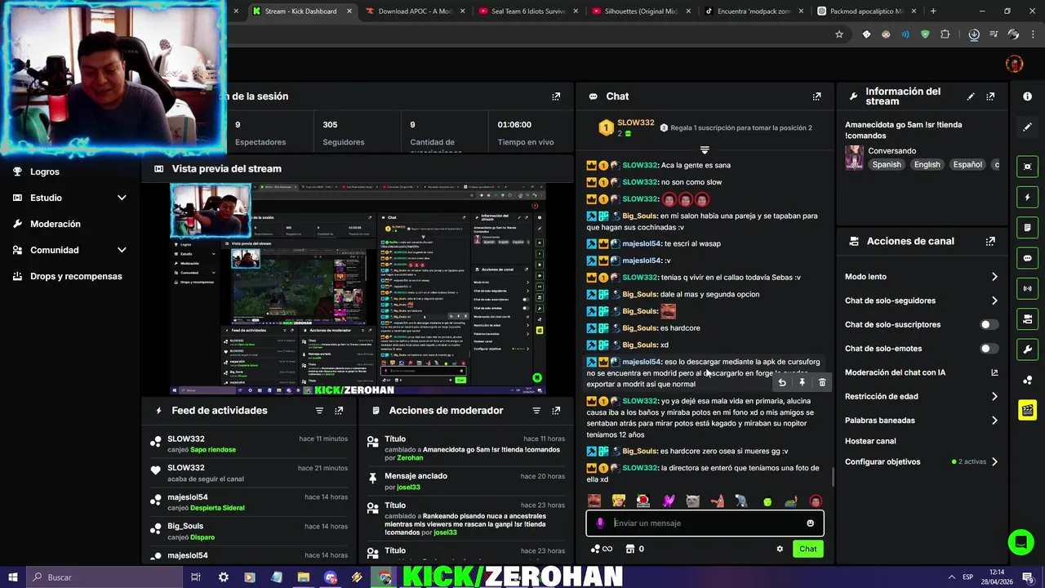Open Configurar objetivos chevron

pos(994,461)
